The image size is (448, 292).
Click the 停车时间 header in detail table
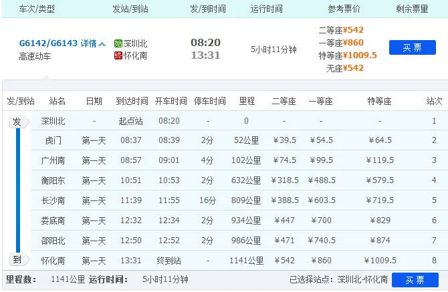(x=210, y=101)
